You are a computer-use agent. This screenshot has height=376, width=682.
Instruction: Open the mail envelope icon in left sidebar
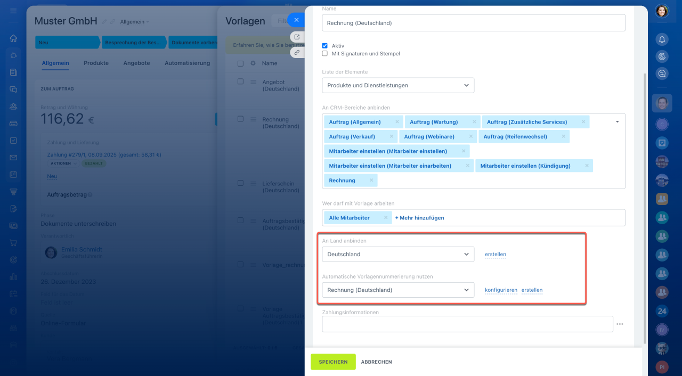click(13, 158)
